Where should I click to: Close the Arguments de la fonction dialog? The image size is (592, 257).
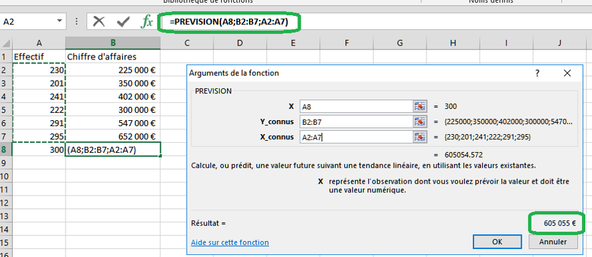click(567, 73)
